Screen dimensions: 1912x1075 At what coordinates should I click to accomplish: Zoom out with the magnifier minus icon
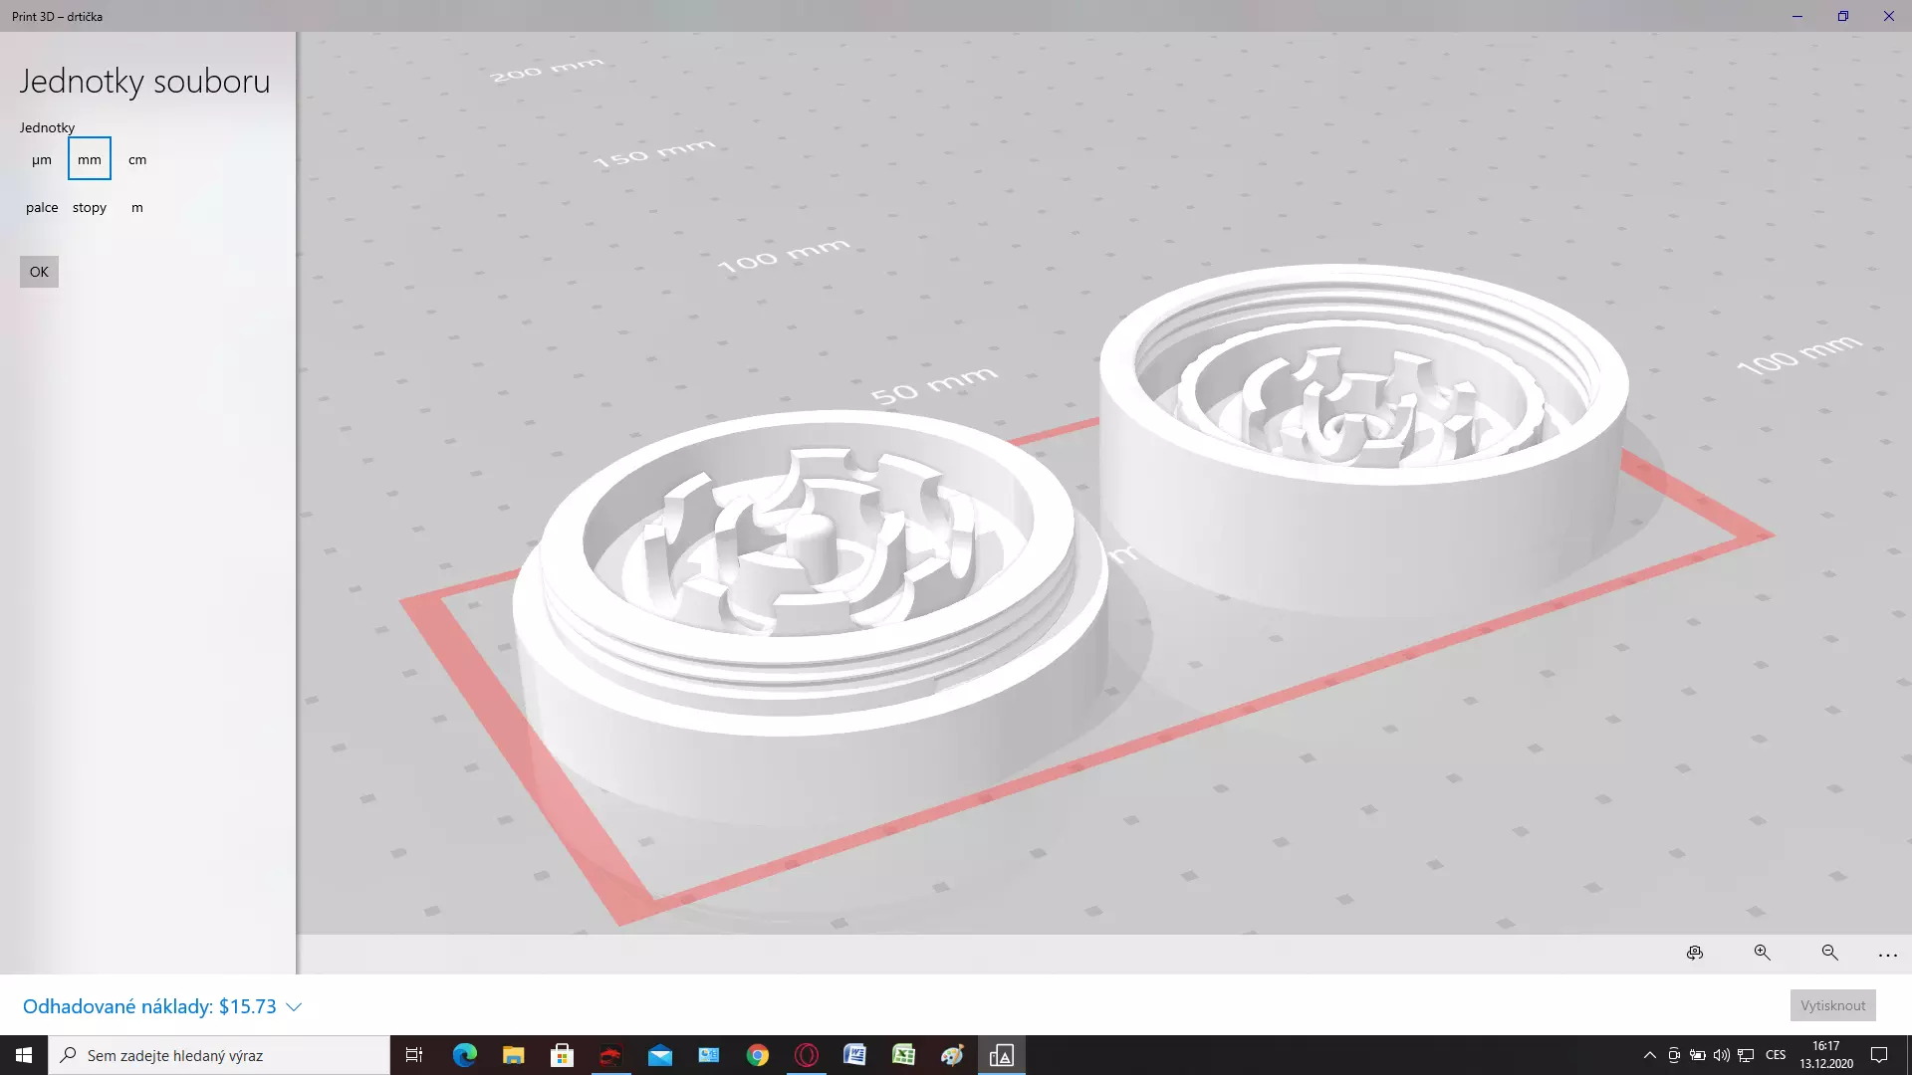tap(1829, 953)
